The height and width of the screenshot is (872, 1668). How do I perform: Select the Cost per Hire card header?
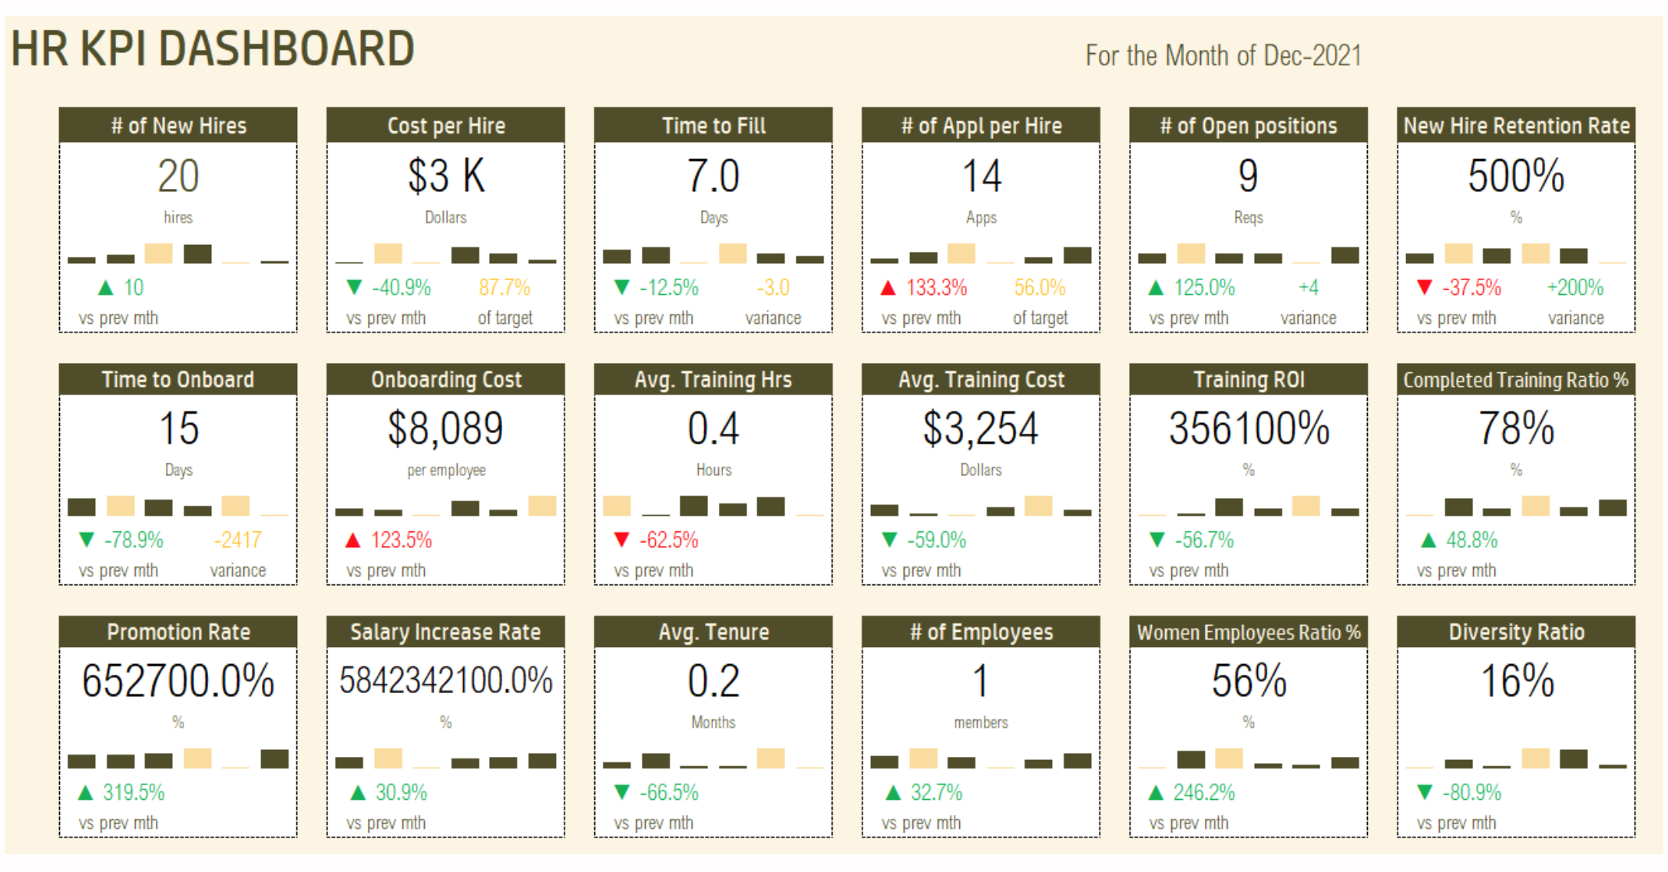445,125
